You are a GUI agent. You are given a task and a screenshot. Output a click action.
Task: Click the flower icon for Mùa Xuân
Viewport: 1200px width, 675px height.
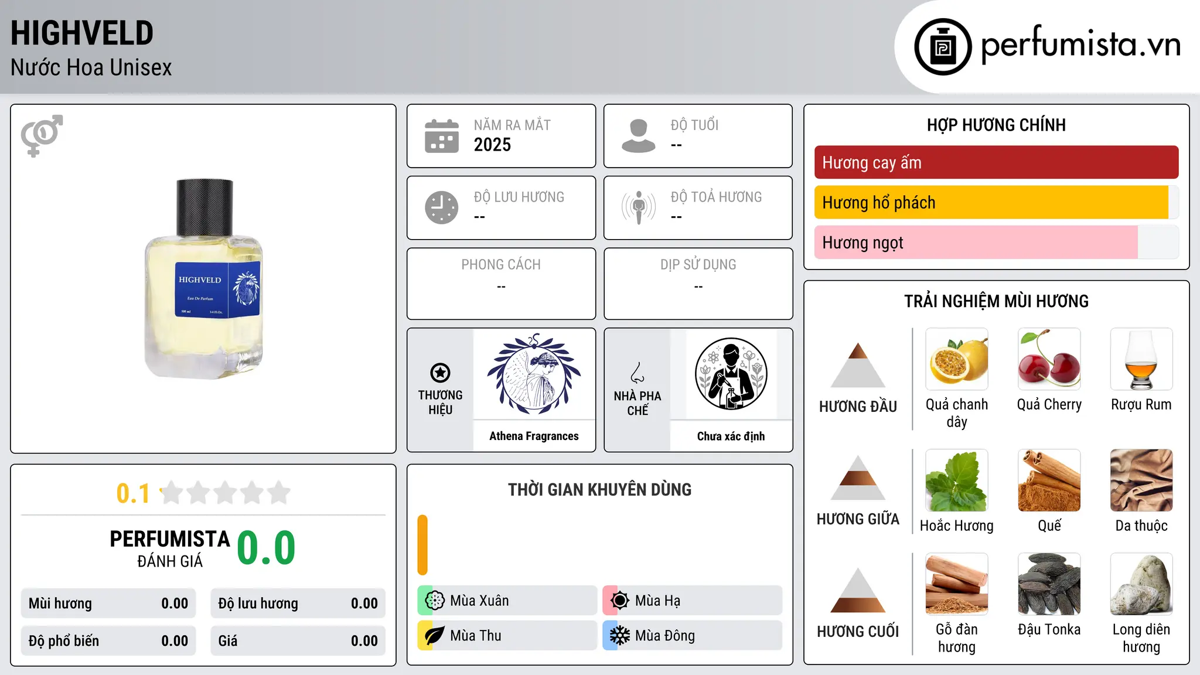[435, 601]
